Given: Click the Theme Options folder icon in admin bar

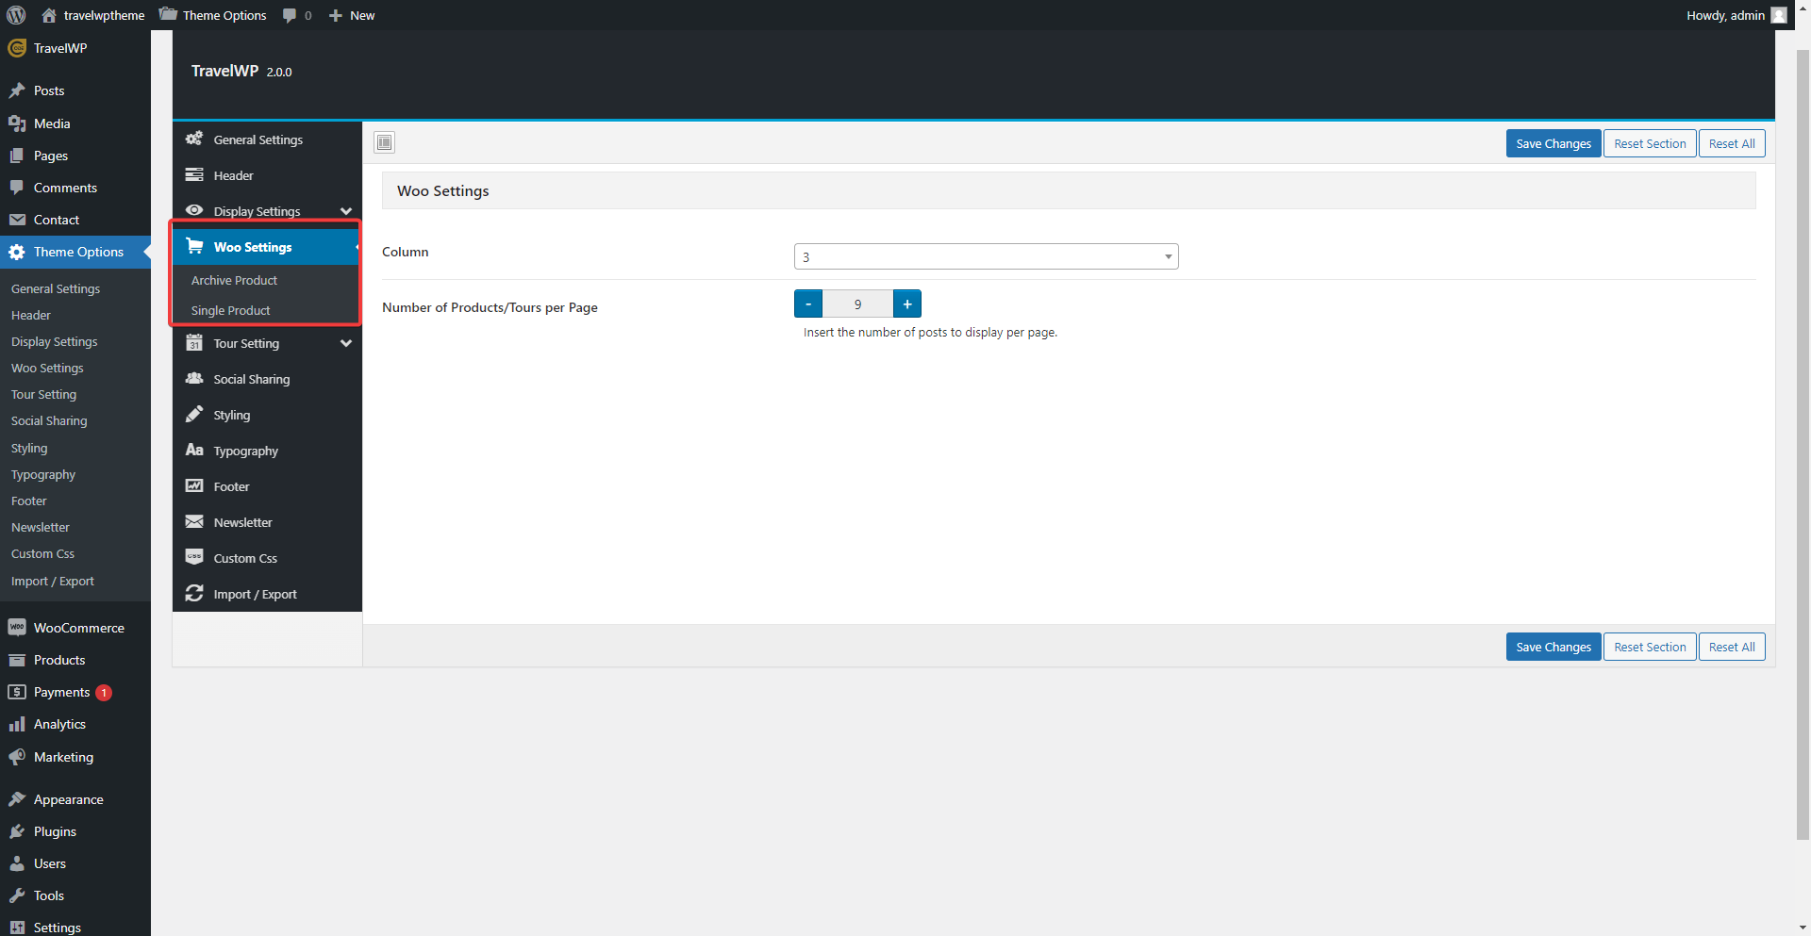Looking at the screenshot, I should pyautogui.click(x=168, y=14).
